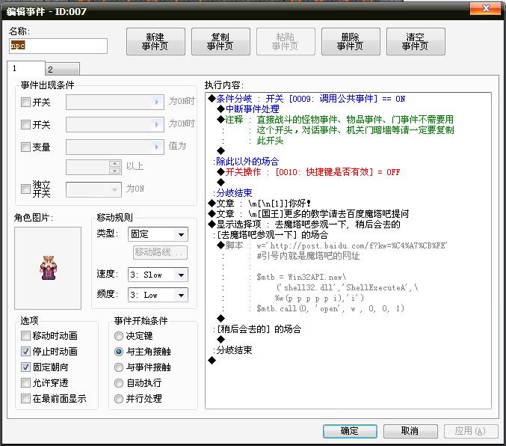
Task: Select event page tab 1
Action: (26, 69)
